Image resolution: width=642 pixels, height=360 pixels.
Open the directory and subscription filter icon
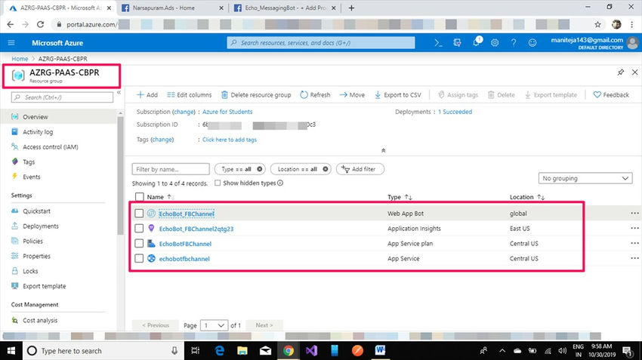(x=457, y=42)
